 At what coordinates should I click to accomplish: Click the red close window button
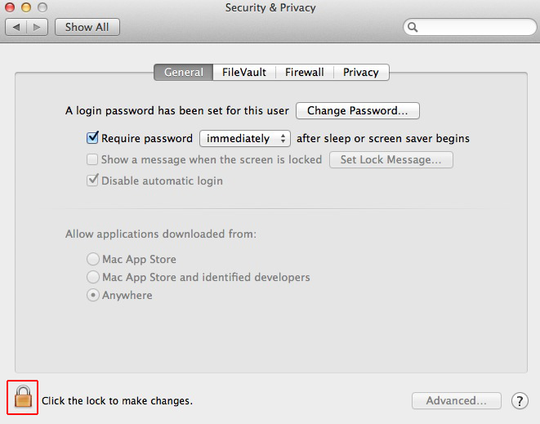pos(10,7)
